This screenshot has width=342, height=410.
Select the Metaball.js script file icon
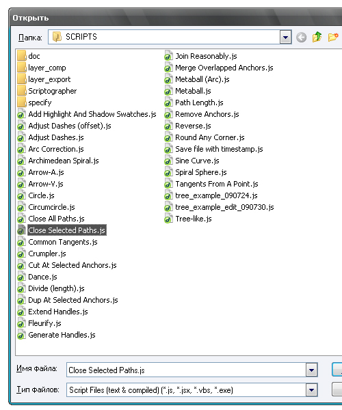(168, 91)
